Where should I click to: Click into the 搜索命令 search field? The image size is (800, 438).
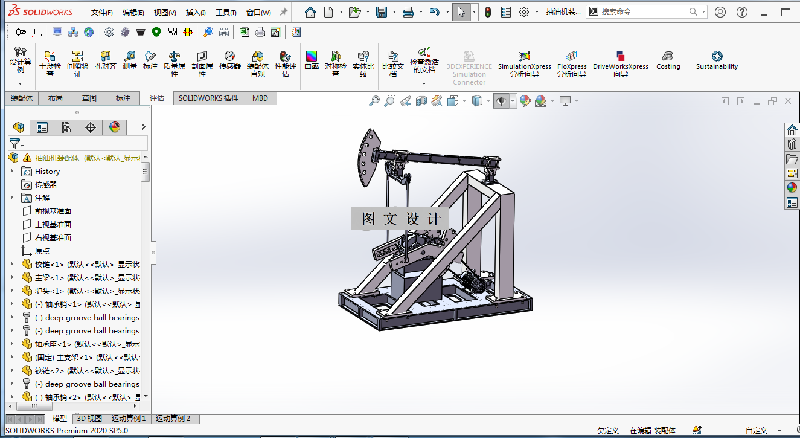click(644, 11)
